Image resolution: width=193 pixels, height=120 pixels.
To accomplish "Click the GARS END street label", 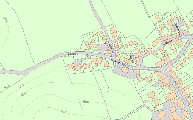I will point(178,30).
